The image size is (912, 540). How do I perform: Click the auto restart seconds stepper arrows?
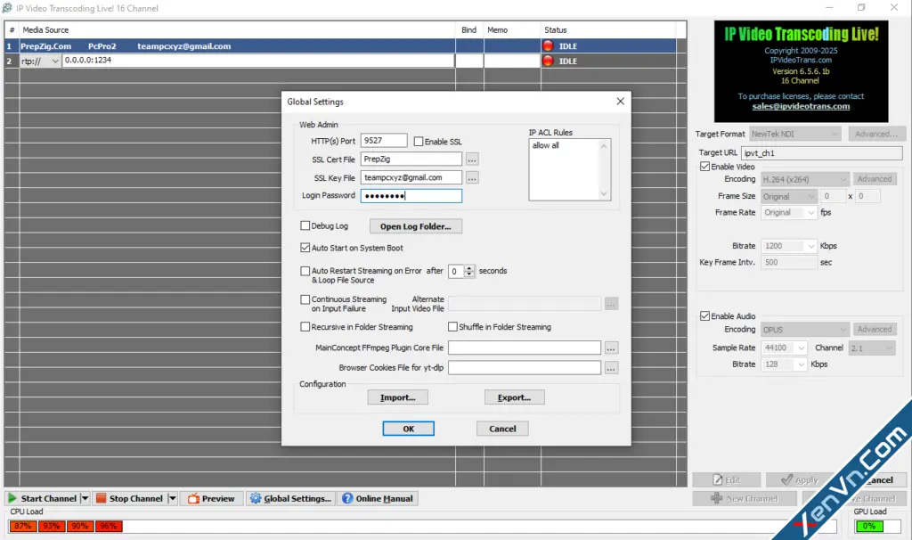(x=469, y=271)
